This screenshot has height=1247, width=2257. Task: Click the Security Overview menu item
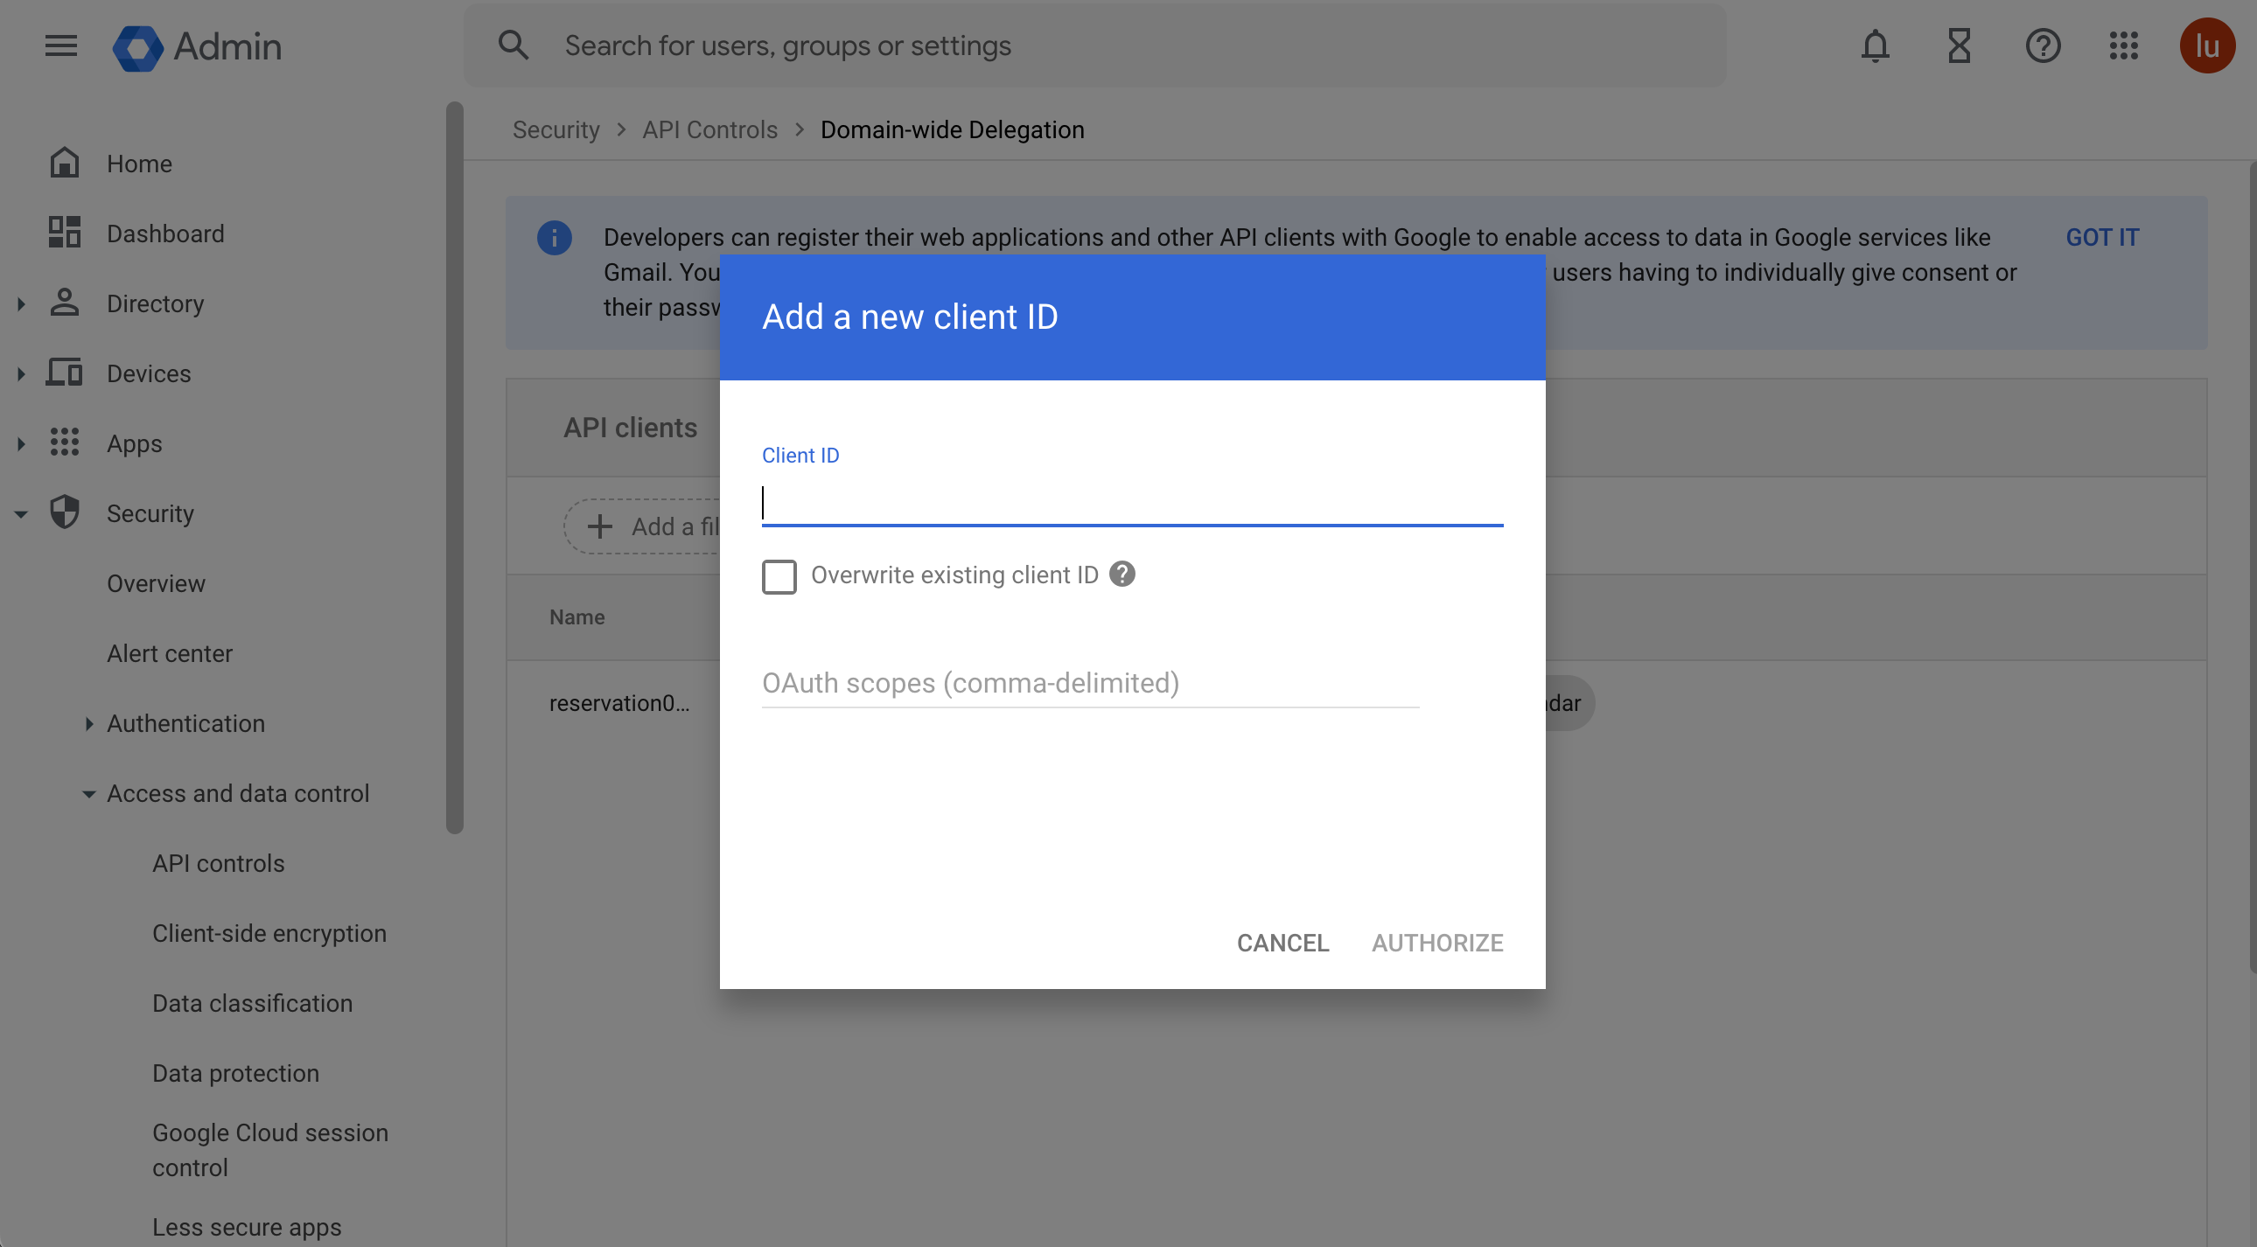155,582
